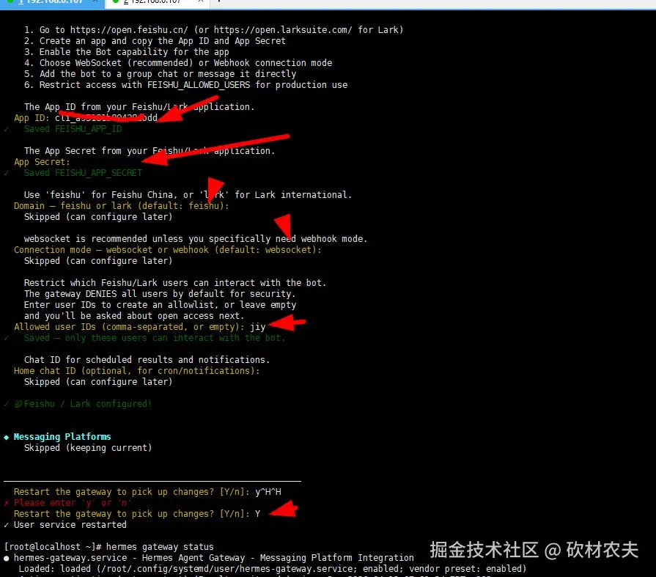Click 'Chat ID for scheduled results' line
The height and width of the screenshot is (577, 656).
coord(147,360)
